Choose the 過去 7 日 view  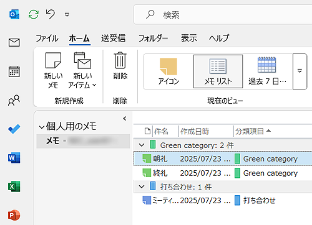[x=267, y=71]
